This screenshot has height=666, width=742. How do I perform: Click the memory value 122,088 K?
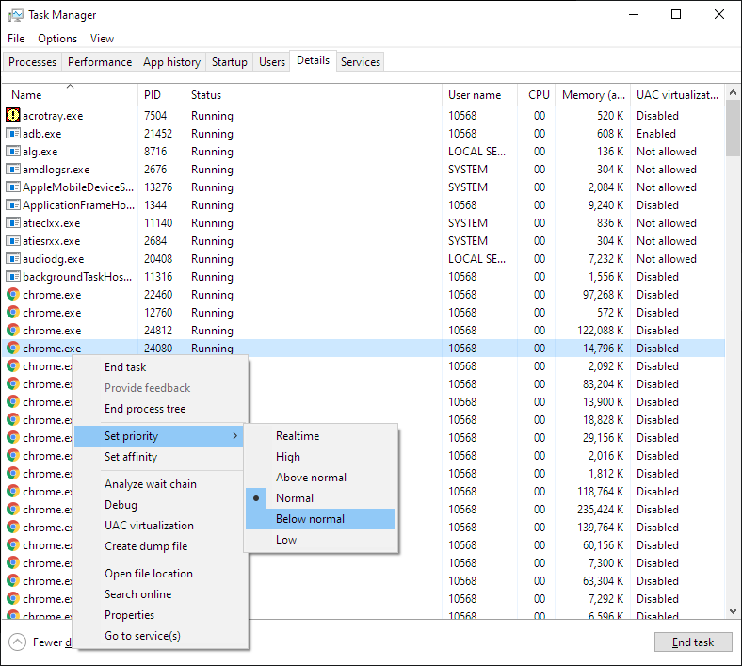(x=601, y=331)
